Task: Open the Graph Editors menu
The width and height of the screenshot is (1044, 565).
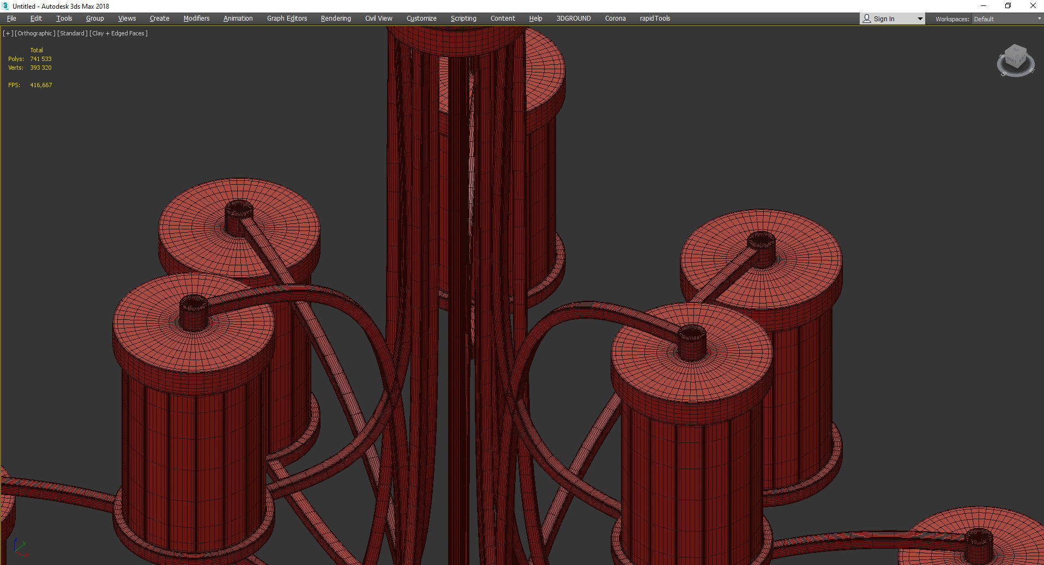Action: tap(287, 19)
